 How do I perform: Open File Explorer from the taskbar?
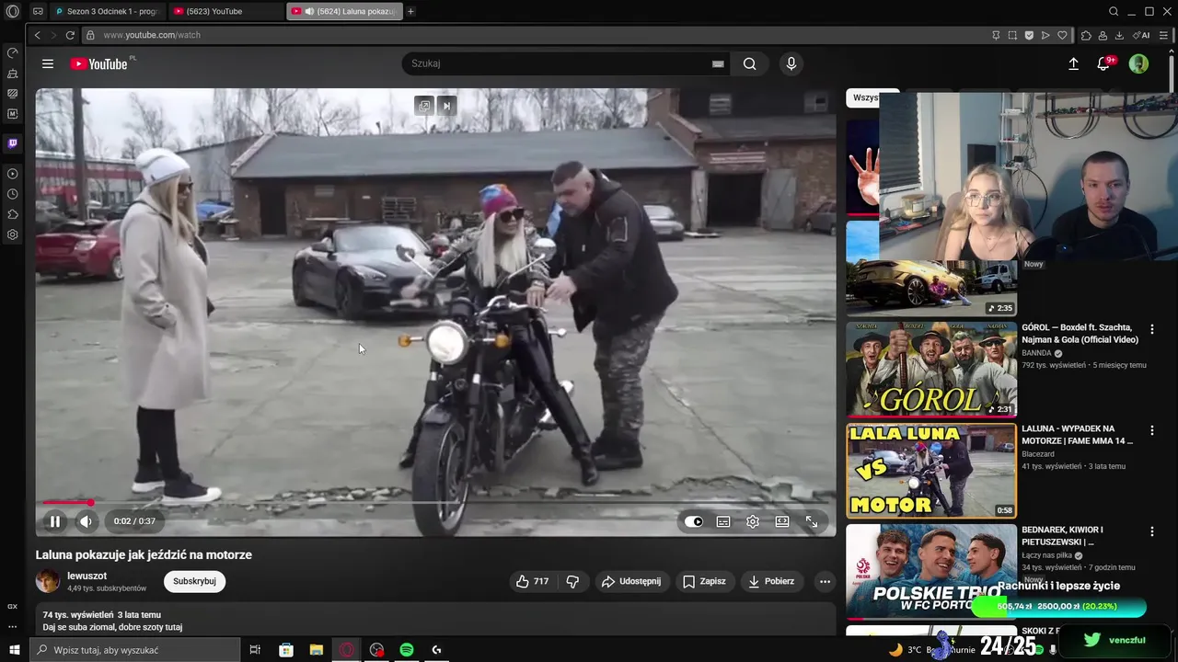click(317, 650)
